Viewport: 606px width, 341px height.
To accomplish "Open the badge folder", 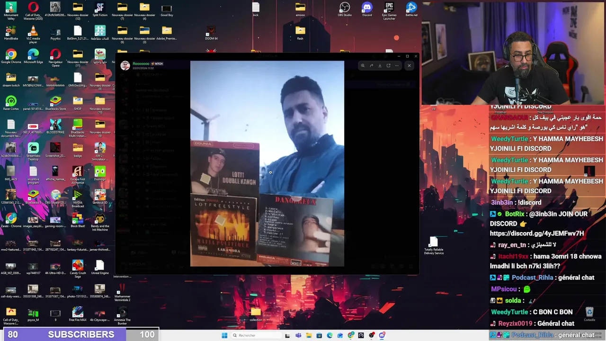I will tap(78, 150).
